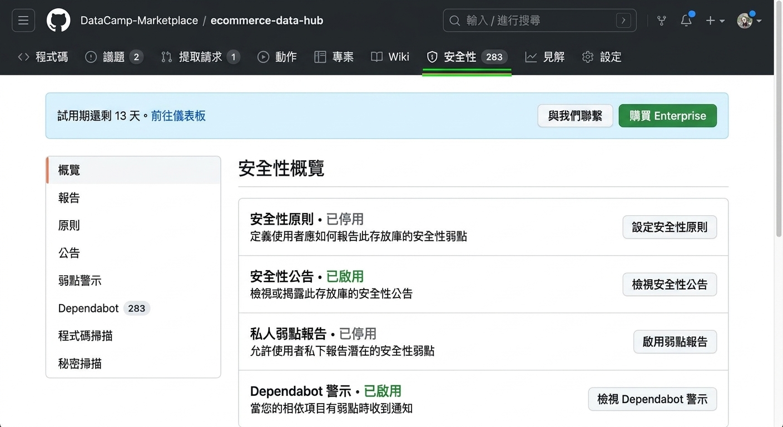This screenshot has height=427, width=783.
Task: Click the command palette icon in search bar
Action: pos(623,21)
